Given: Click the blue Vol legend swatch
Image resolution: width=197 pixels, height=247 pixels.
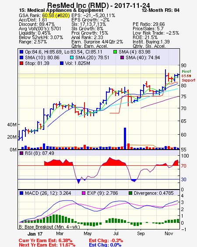Looking at the screenshot, I should point(62,63).
